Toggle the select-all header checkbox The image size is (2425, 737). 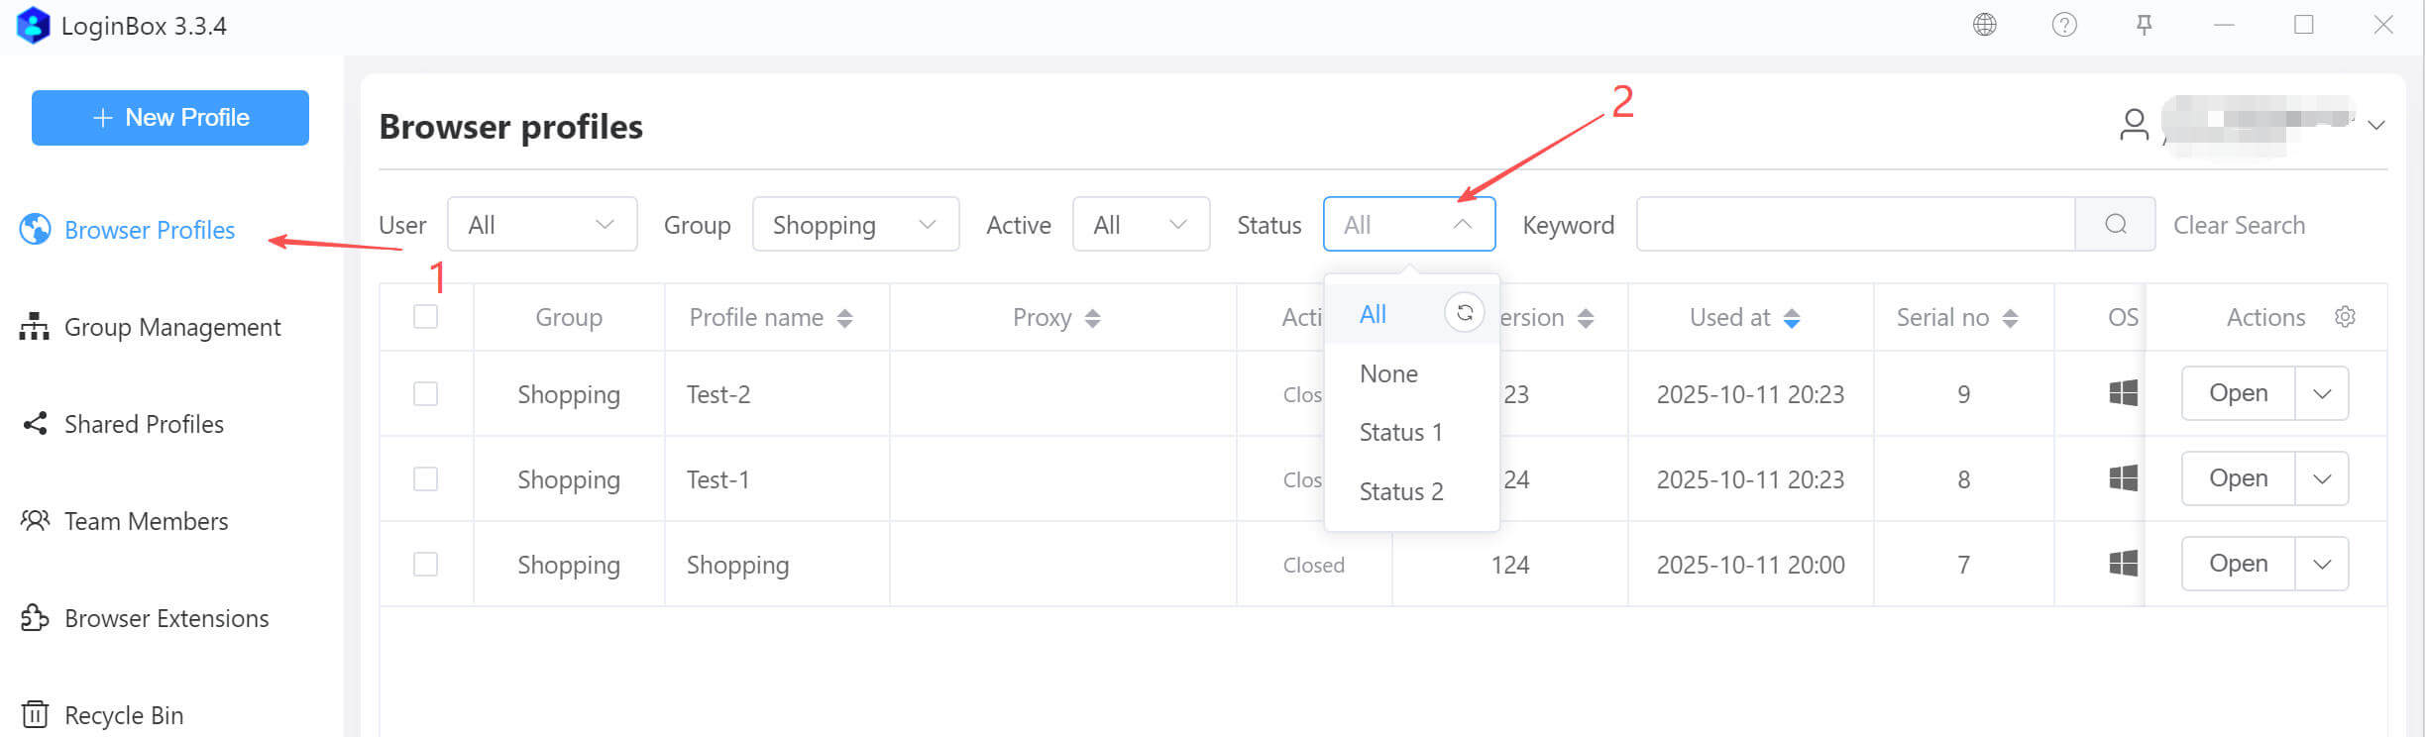[x=425, y=317]
